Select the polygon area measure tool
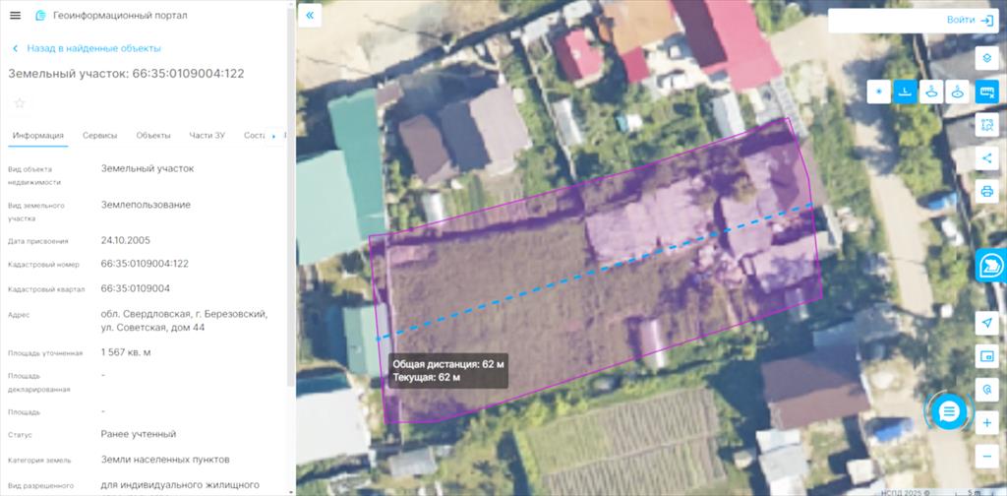The height and width of the screenshot is (496, 1007). point(931,92)
